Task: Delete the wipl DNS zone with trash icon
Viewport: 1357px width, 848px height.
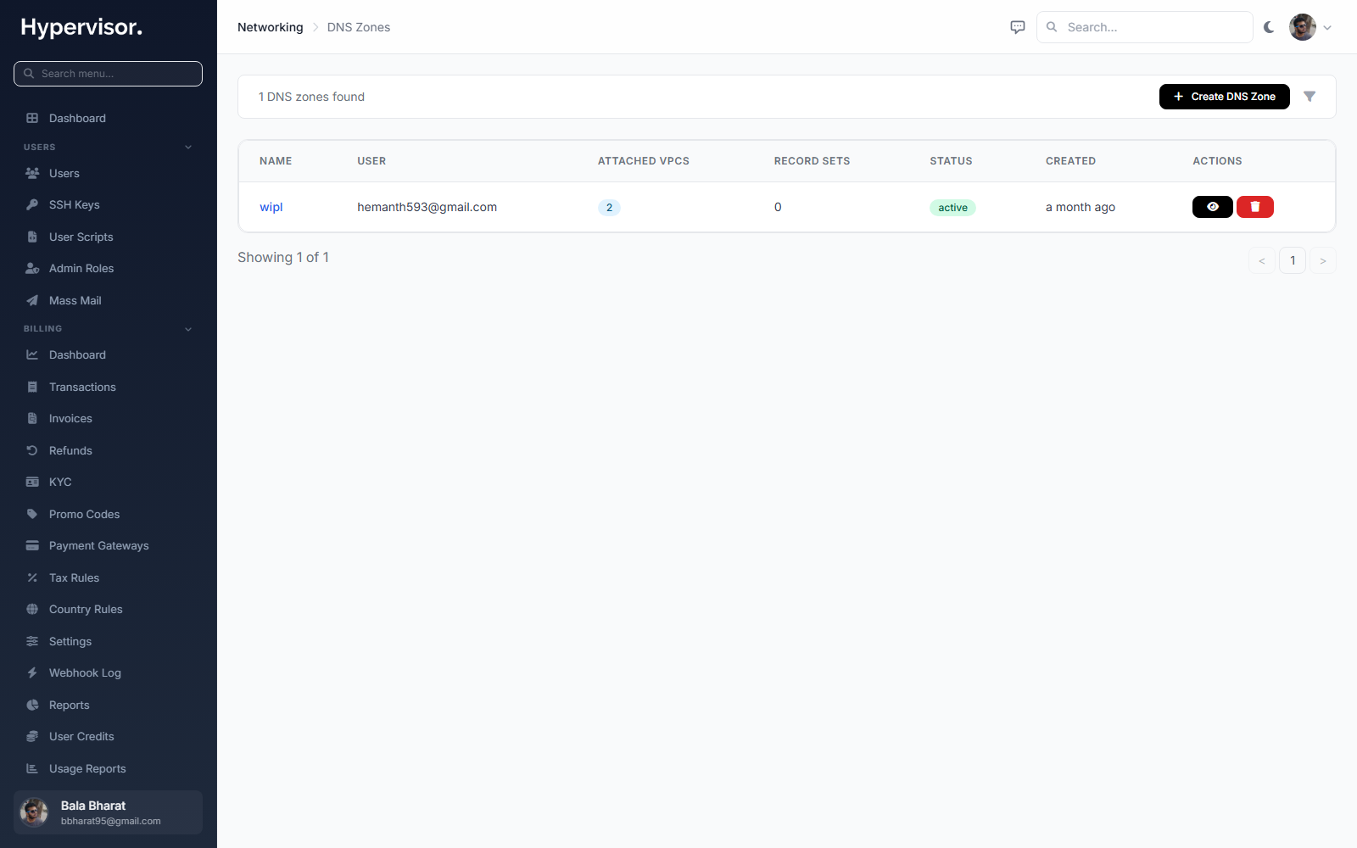Action: [x=1254, y=207]
